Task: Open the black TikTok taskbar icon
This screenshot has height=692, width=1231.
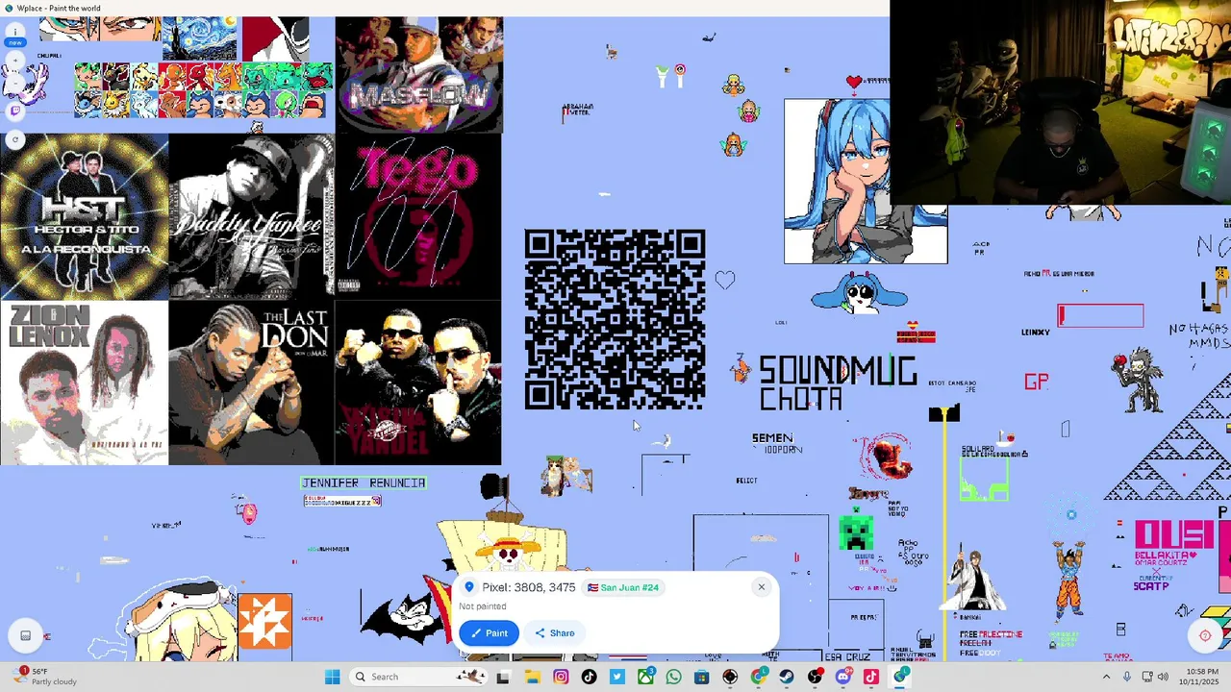Action: 589,677
